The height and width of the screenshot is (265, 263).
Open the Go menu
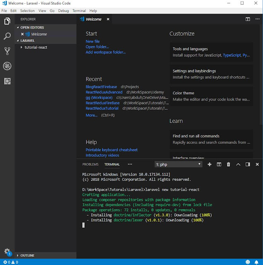point(52,11)
